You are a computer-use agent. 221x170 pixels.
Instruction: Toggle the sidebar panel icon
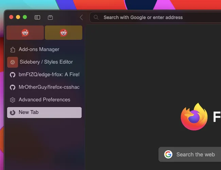37,17
